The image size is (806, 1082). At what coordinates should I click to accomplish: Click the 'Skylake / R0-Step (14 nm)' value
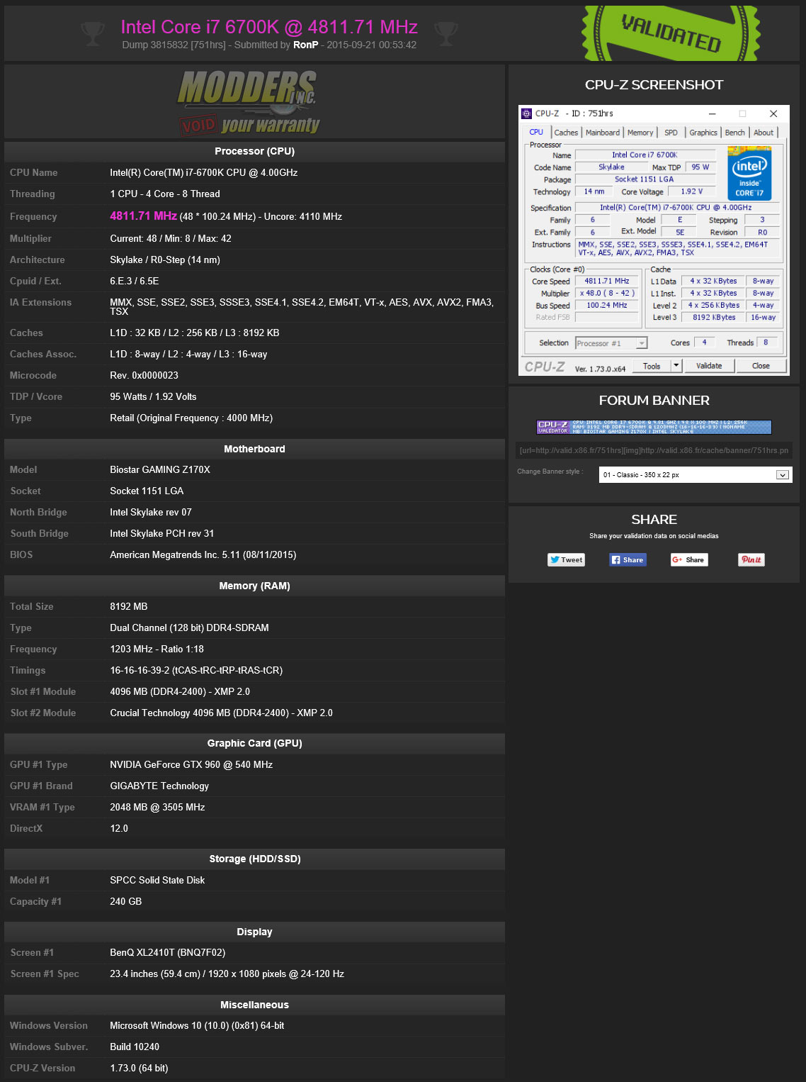165,260
